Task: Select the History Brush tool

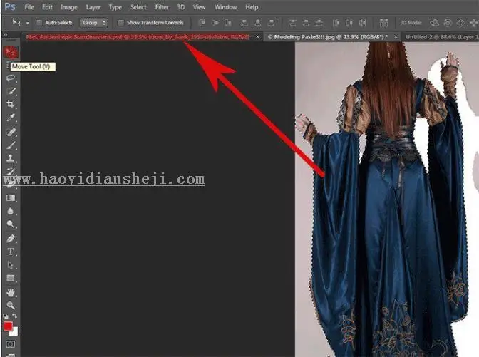Action: tap(11, 171)
